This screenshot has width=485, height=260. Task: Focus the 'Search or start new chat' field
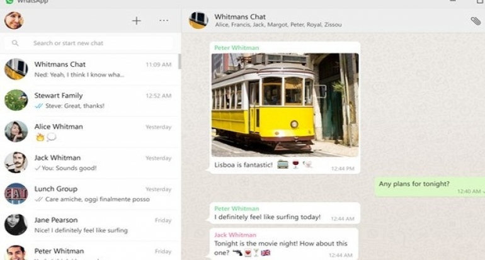[x=88, y=43]
